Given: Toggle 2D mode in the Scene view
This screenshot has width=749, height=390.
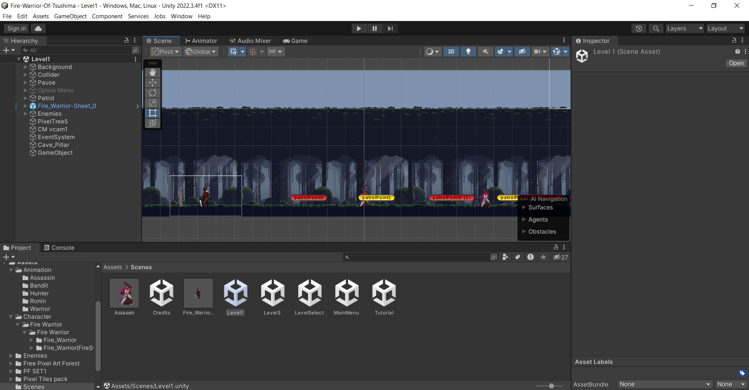Looking at the screenshot, I should 451,52.
